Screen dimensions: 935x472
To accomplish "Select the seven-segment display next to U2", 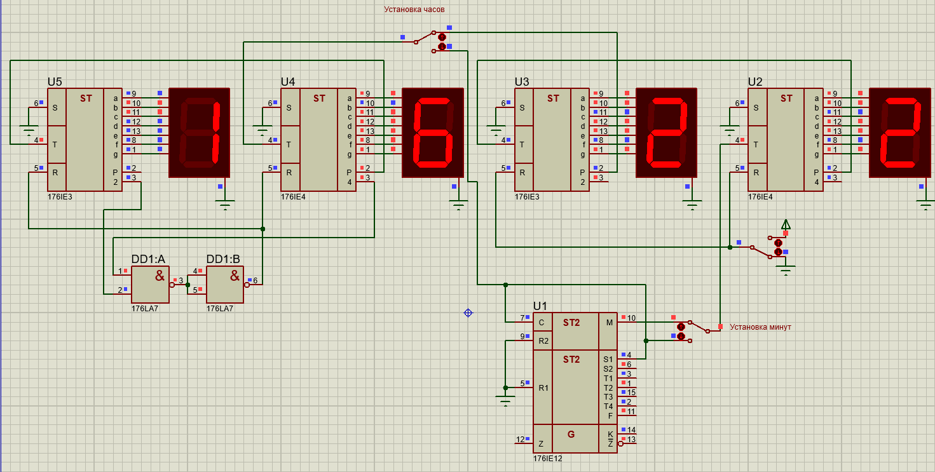I will point(899,132).
